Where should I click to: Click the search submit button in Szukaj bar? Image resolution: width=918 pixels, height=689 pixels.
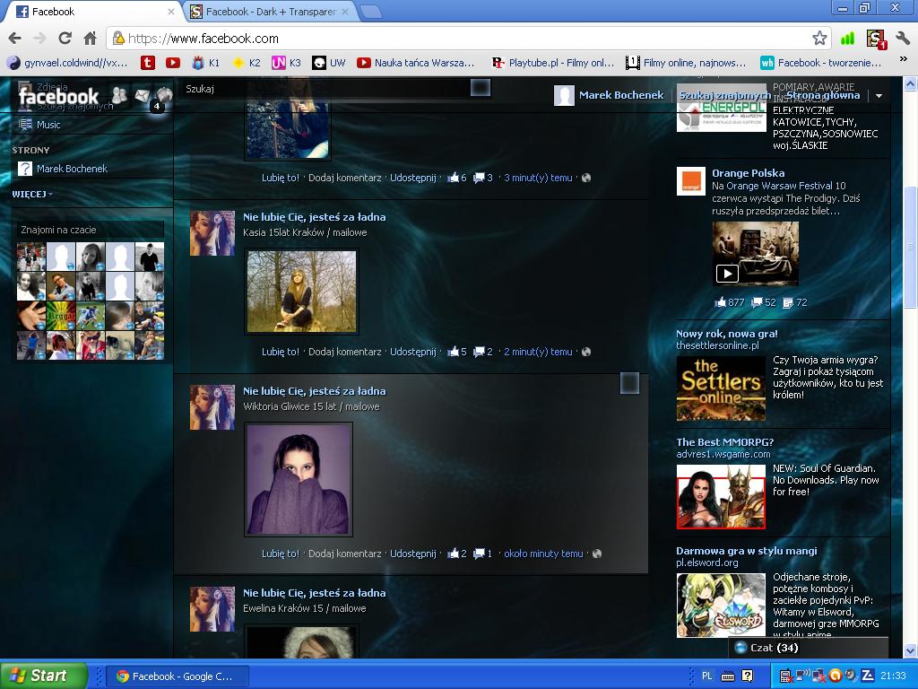coord(481,88)
